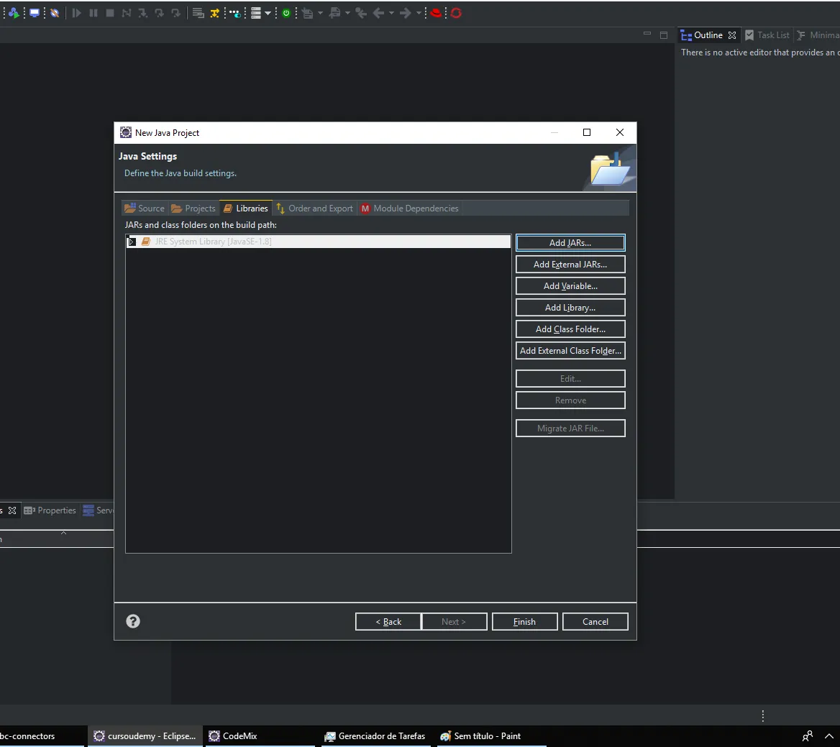Click the skip all breakpoints icon
The width and height of the screenshot is (840, 747).
[x=55, y=13]
